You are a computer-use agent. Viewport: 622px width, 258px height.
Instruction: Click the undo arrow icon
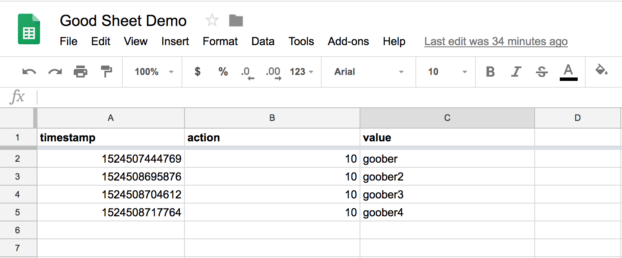click(29, 72)
